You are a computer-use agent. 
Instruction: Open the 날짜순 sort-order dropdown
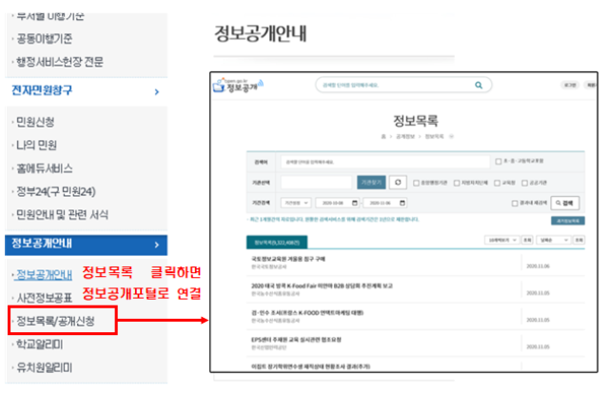(x=554, y=240)
